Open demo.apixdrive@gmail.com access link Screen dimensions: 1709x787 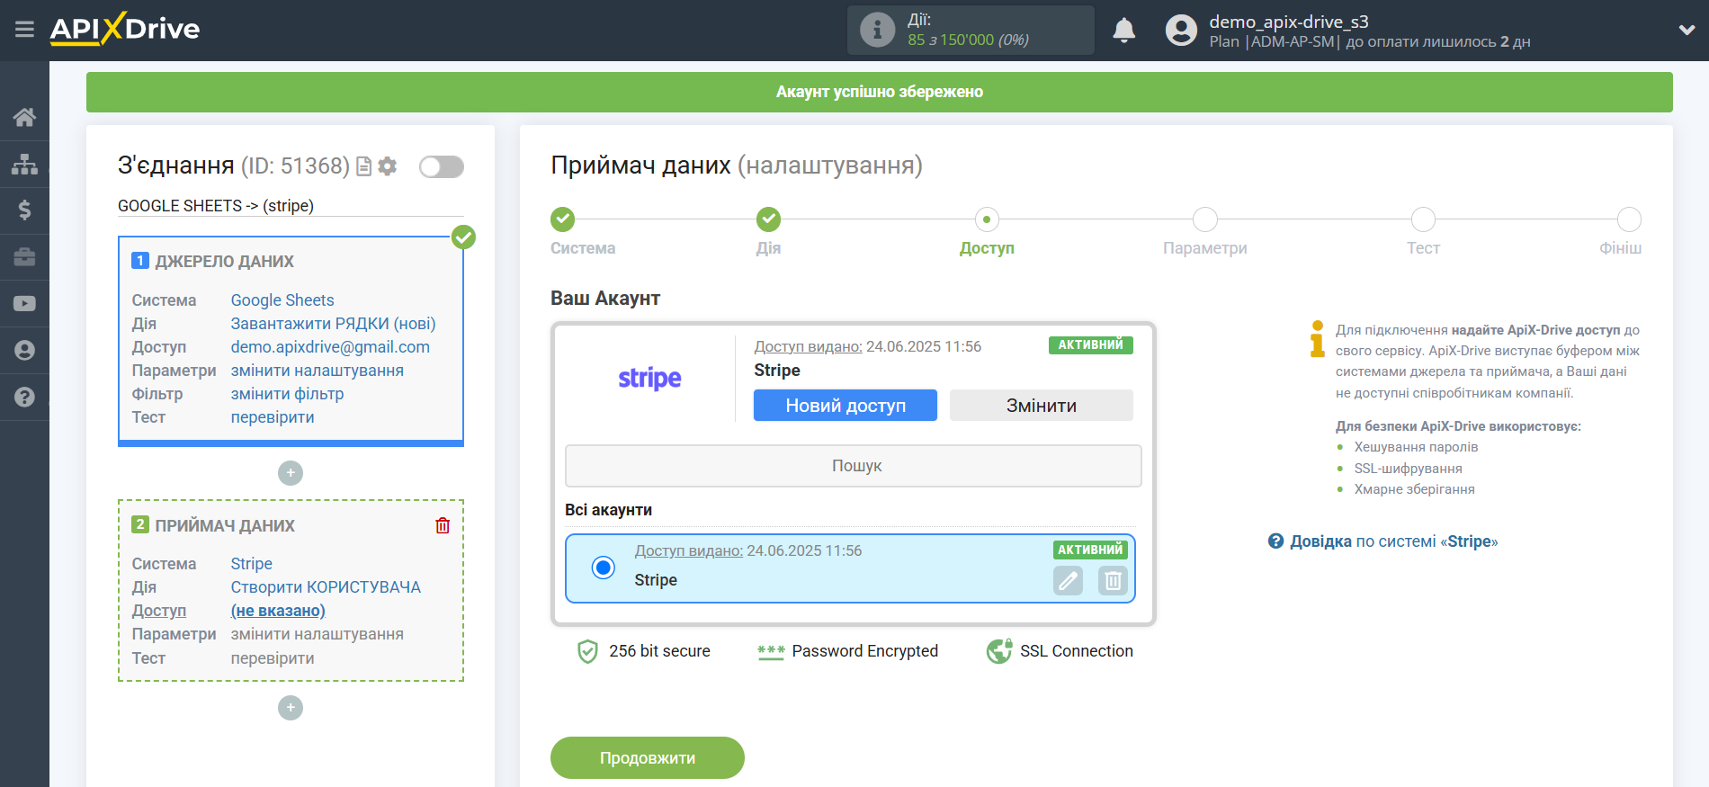330,347
